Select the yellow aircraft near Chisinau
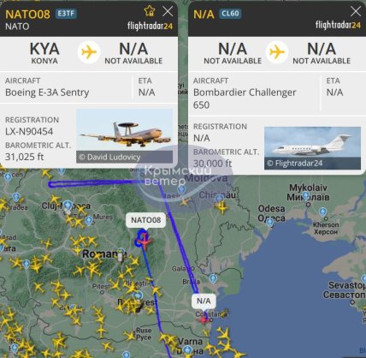 click(x=221, y=206)
